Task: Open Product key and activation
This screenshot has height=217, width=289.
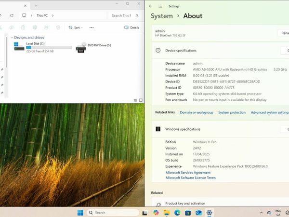Action: [x=220, y=203]
